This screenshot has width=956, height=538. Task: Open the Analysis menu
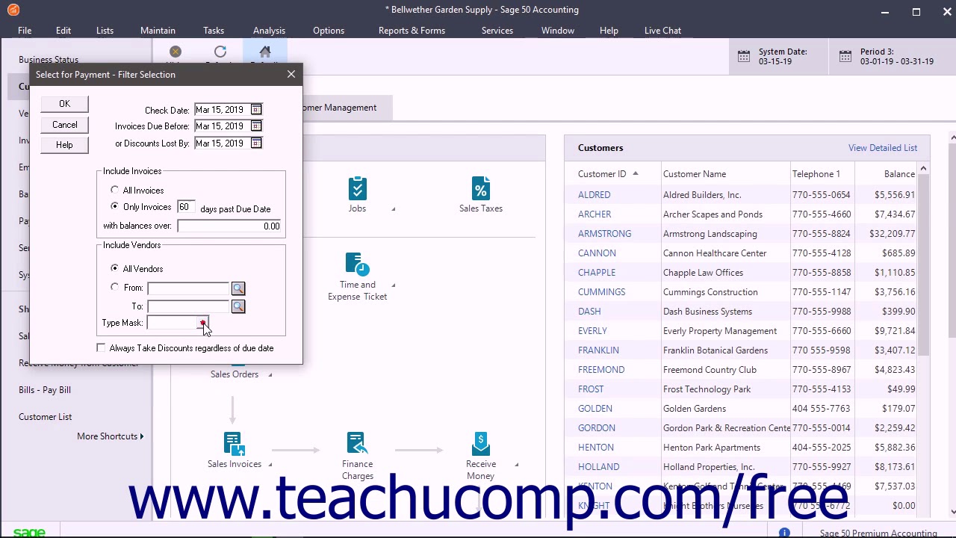pos(269,31)
